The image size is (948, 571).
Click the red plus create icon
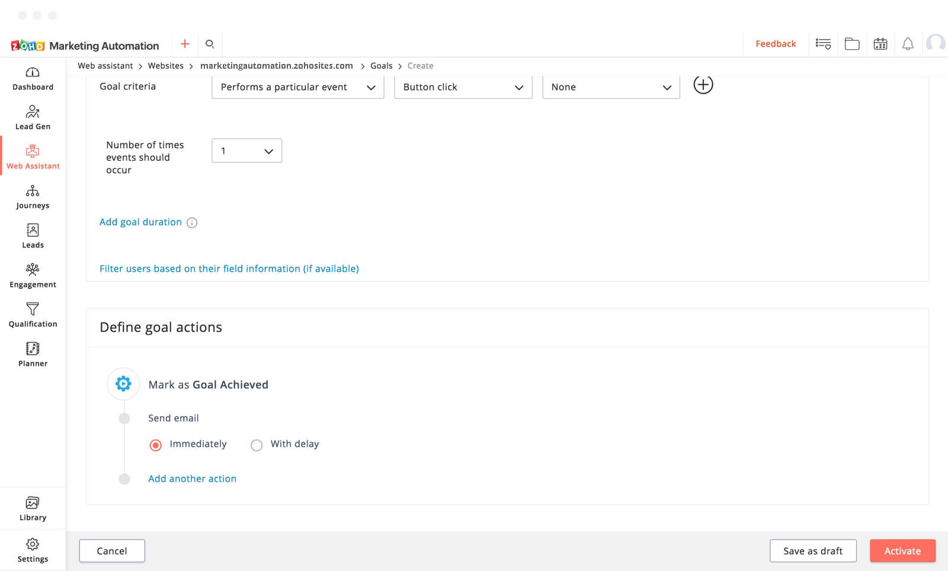tap(185, 44)
